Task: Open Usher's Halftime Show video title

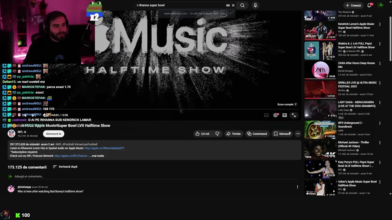Action: tap(357, 184)
